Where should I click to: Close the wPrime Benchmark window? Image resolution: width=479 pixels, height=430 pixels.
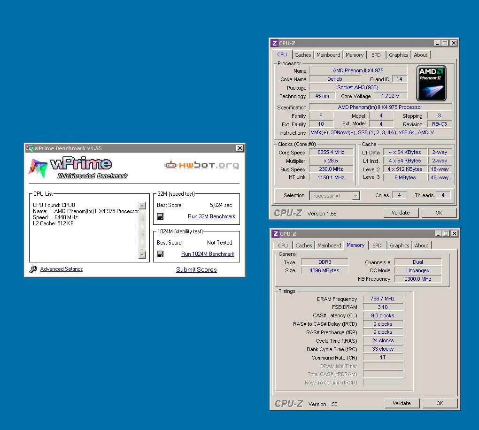(240, 148)
